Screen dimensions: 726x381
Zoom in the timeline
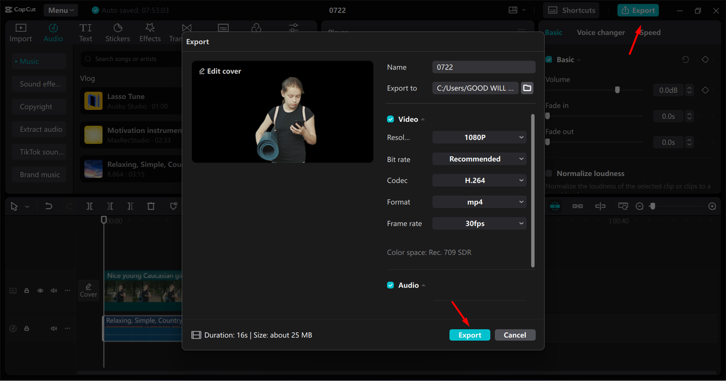(712, 207)
